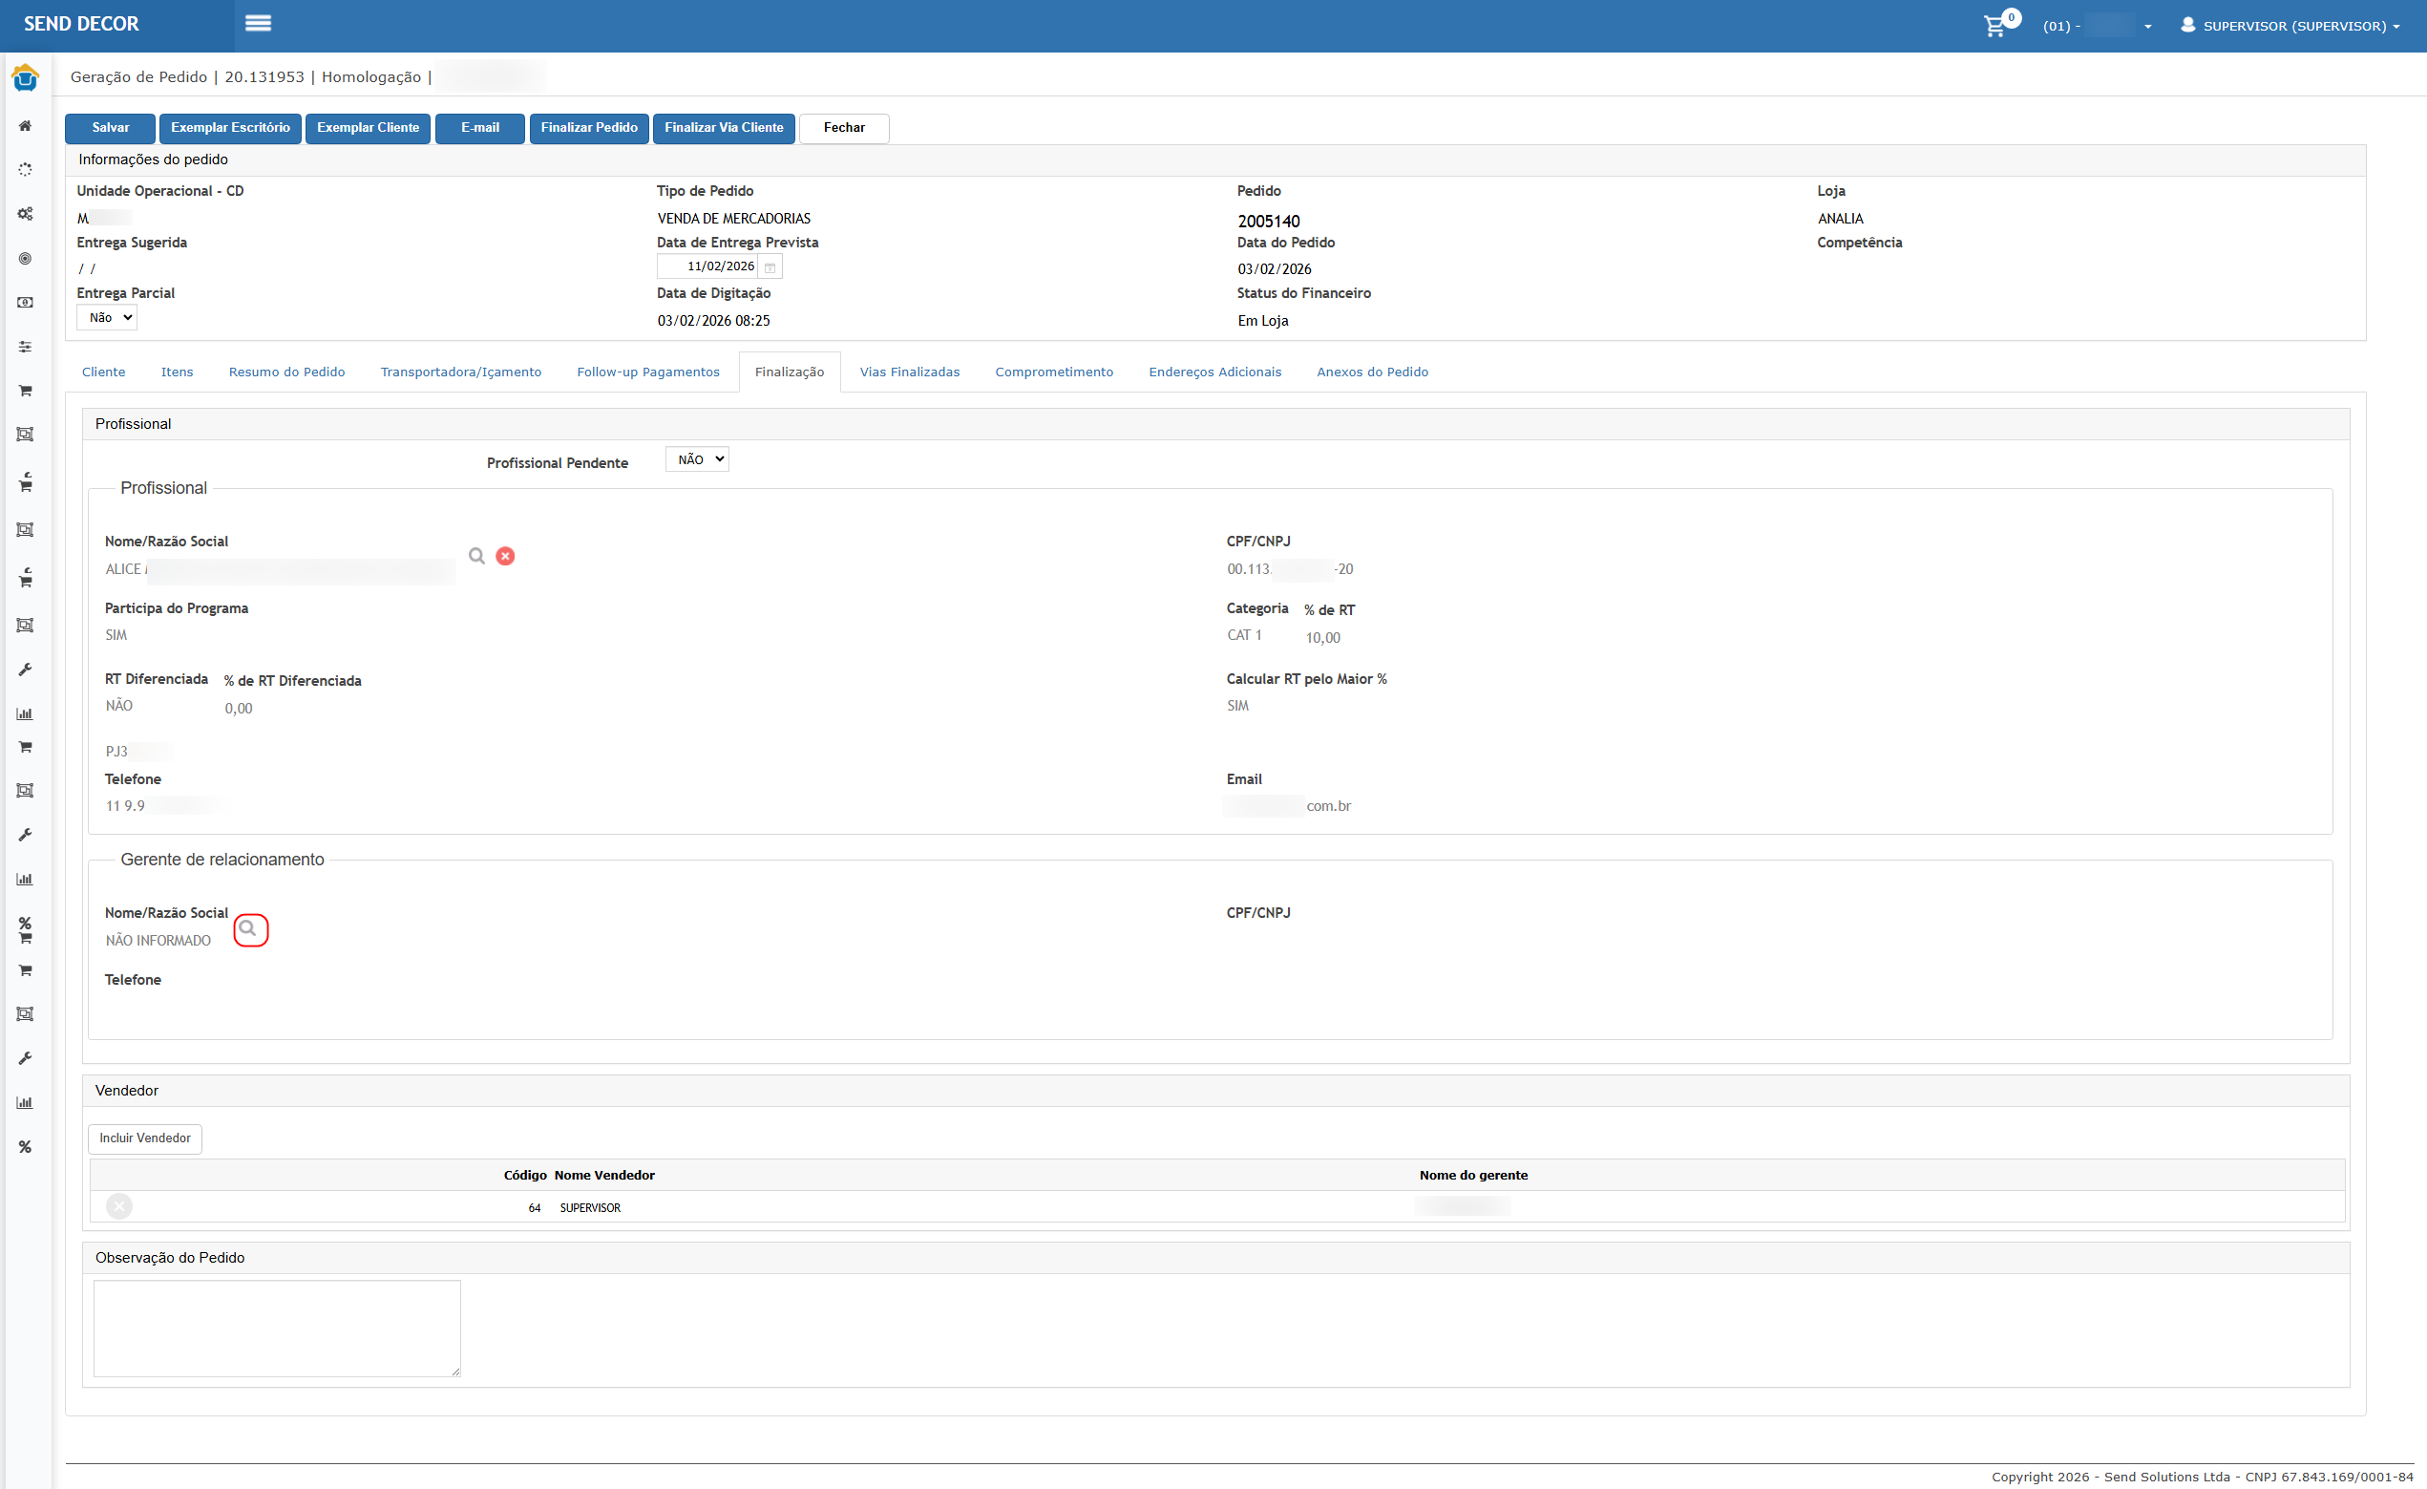The height and width of the screenshot is (1489, 2427).
Task: Open the gears settings sidebar icon
Action: tap(26, 214)
